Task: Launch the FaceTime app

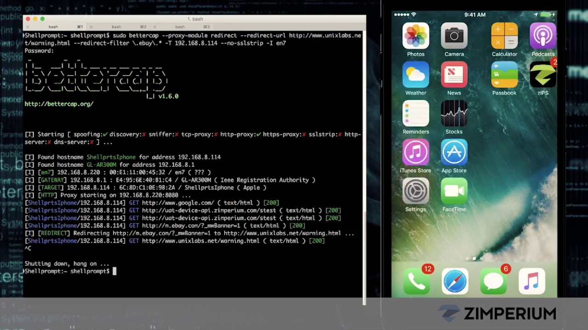Action: [x=454, y=191]
